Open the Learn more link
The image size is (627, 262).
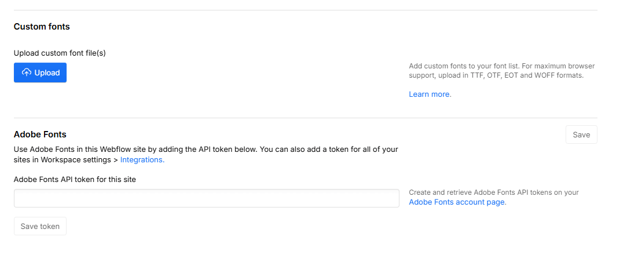[429, 94]
